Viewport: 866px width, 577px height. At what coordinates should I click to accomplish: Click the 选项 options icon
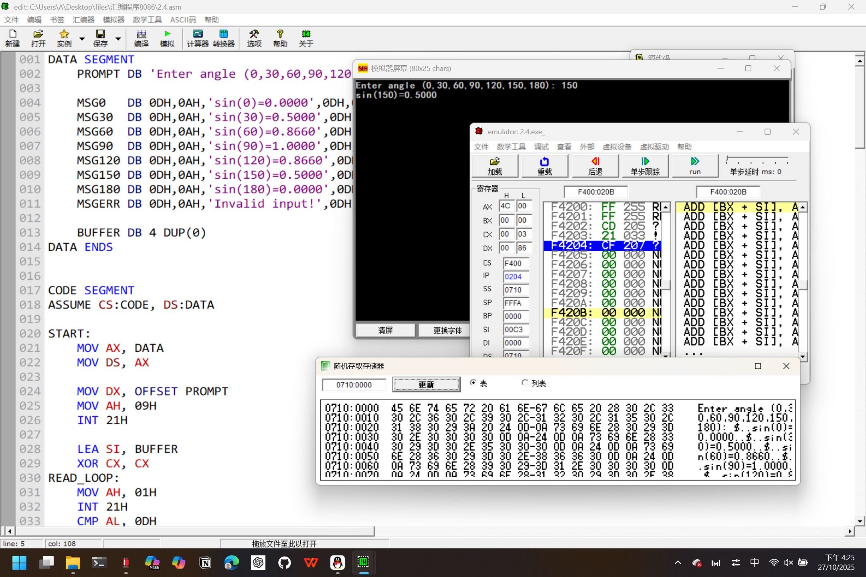(x=254, y=38)
